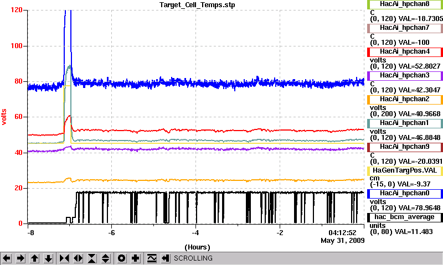Click the hpchan2 value VAL=40.9668
Image resolution: width=443 pixels, height=265 pixels.
tap(419, 114)
